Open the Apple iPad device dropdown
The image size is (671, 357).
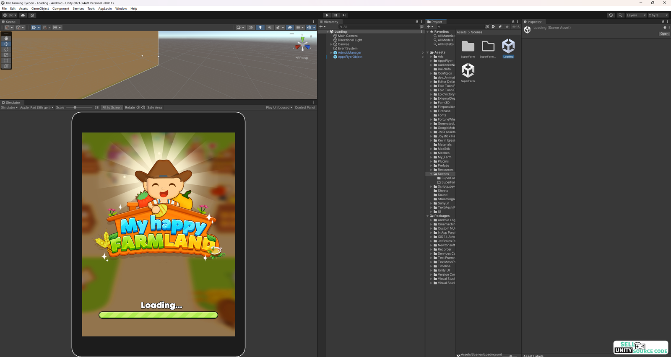[x=37, y=107]
